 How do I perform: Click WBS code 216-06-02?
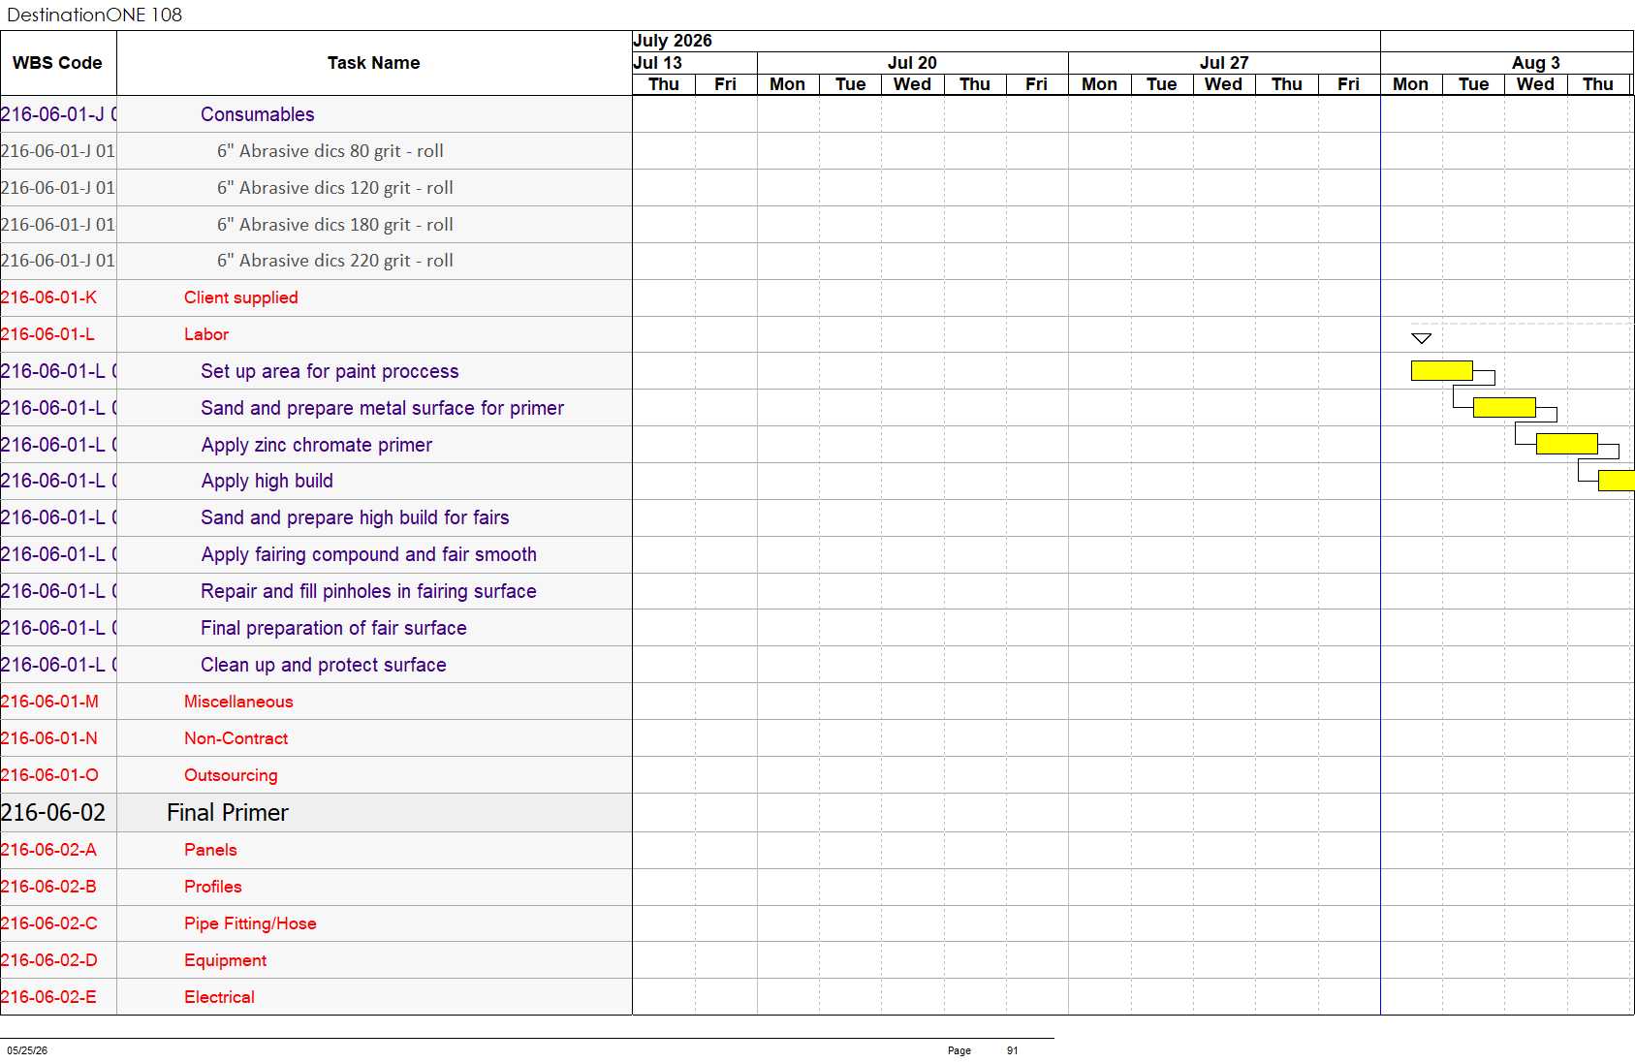tap(53, 812)
